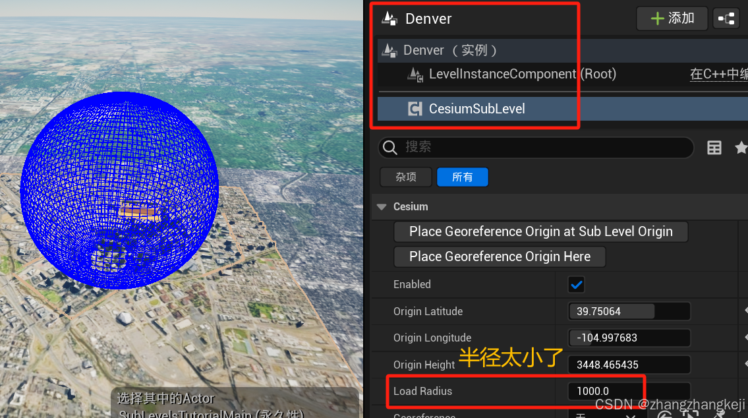The image size is (748, 418).
Task: Click Place Georeference Origin Here button
Action: click(500, 256)
